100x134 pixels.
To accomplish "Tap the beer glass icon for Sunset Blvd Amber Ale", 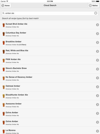I will tap(4, 25).
